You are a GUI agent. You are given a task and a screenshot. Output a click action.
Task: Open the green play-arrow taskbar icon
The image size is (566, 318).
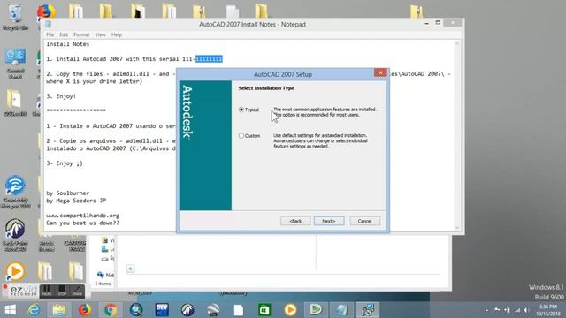pos(316,310)
